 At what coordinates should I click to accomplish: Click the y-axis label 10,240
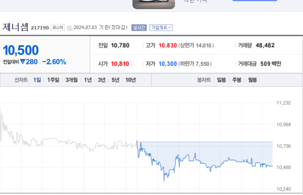[284, 189]
